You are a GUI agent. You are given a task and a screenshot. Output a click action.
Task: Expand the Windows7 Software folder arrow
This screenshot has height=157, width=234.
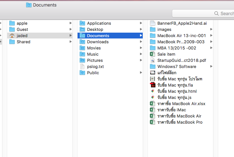tap(211, 66)
